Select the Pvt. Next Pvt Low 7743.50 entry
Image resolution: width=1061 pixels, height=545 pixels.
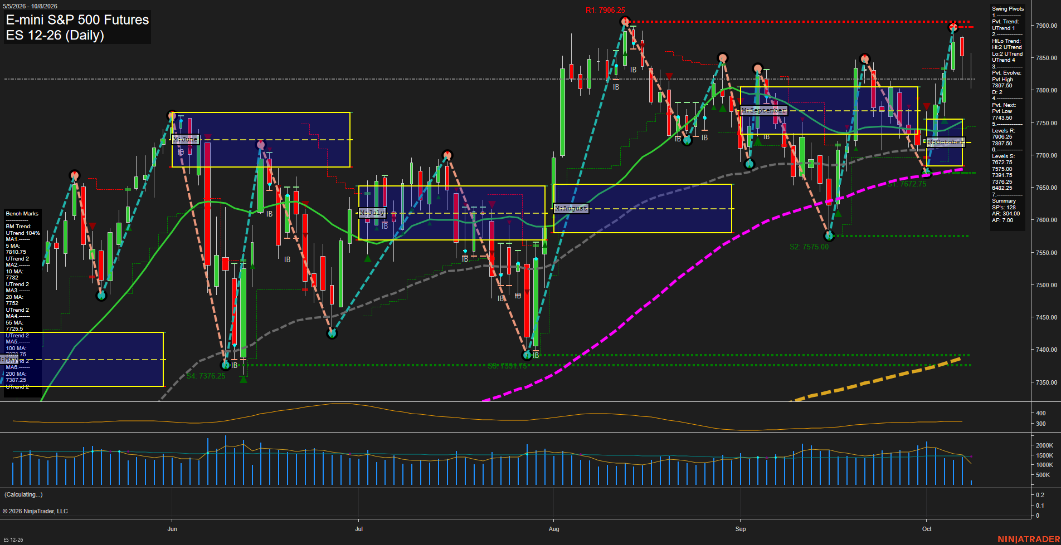coord(1004,111)
